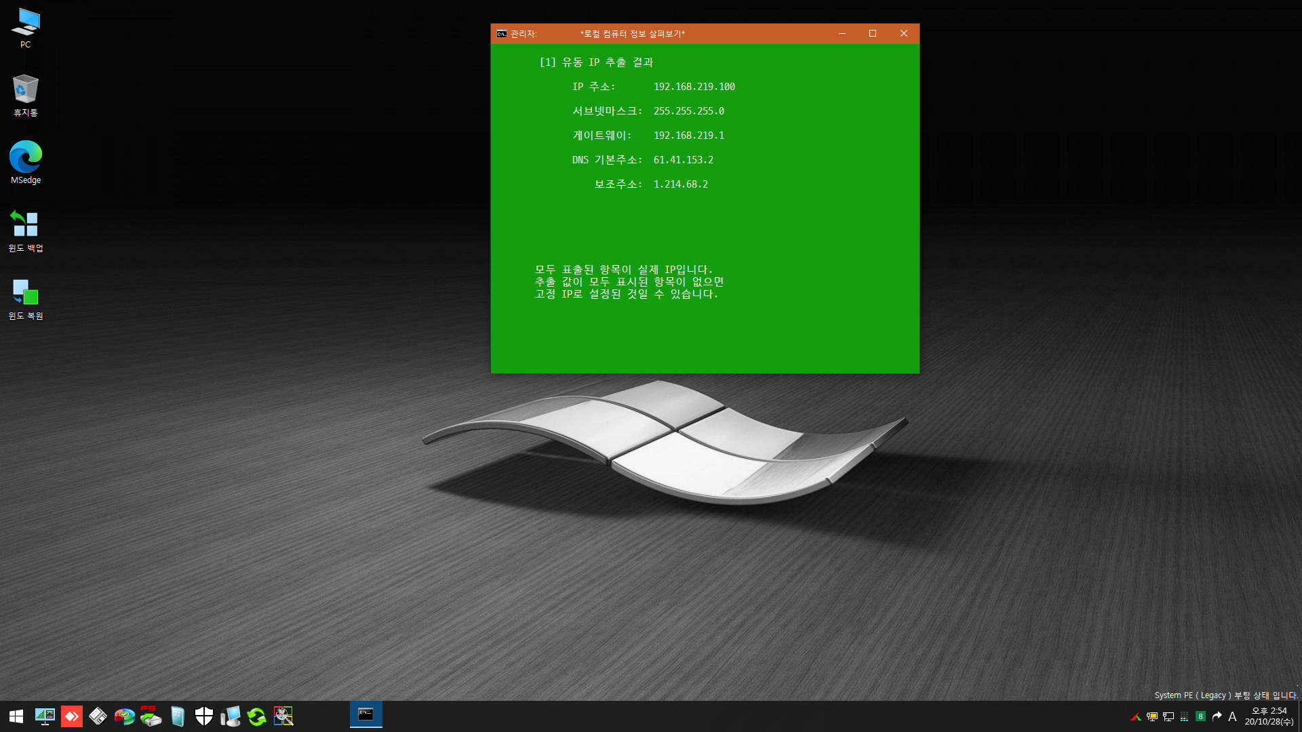
Task: Click the blue Windows box taskbar icon
Action: 178,716
